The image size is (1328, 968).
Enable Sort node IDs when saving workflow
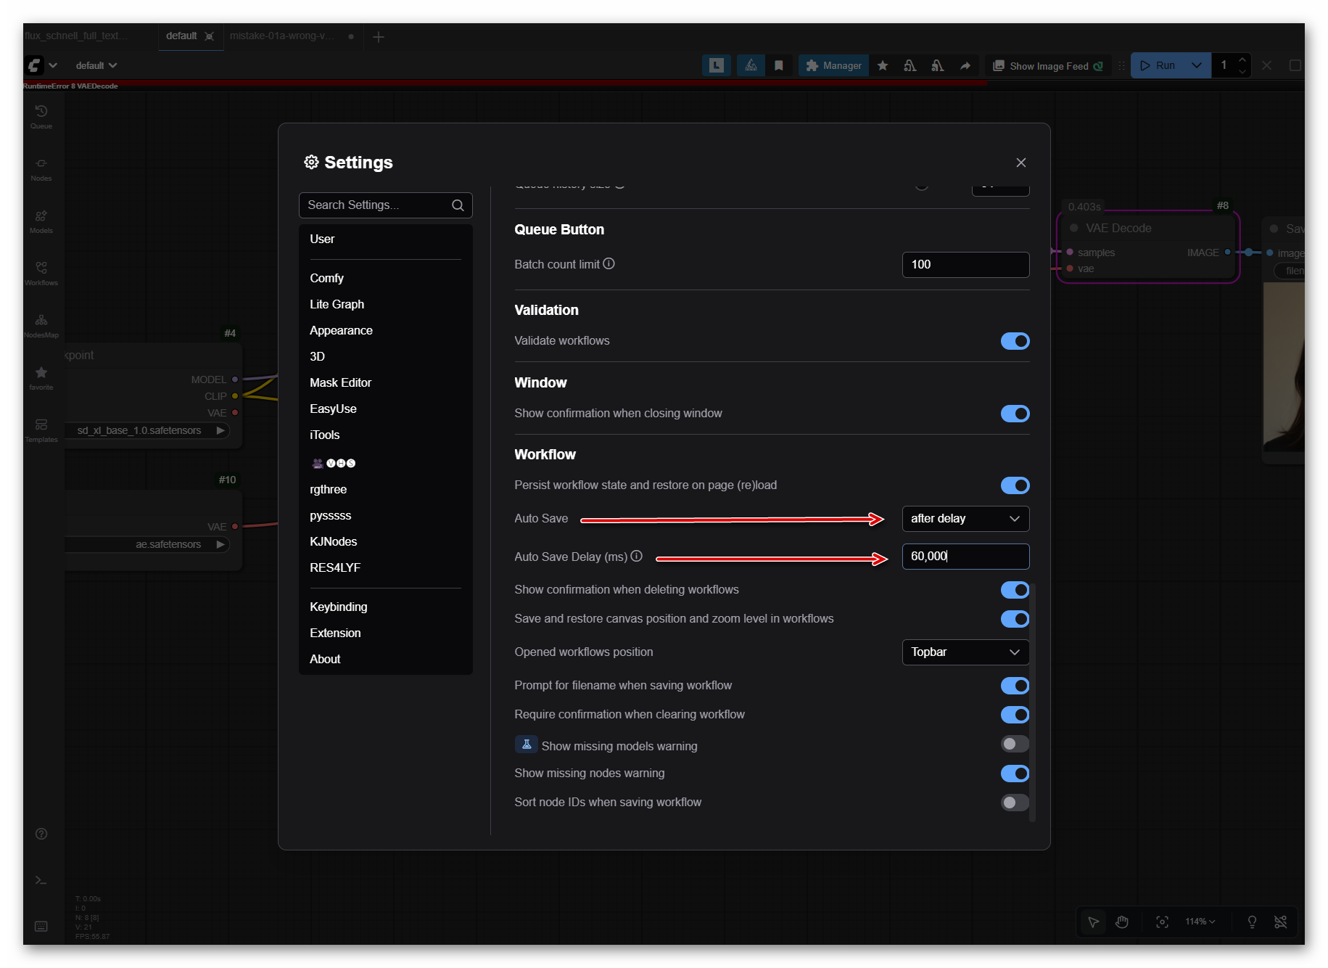pyautogui.click(x=1014, y=803)
